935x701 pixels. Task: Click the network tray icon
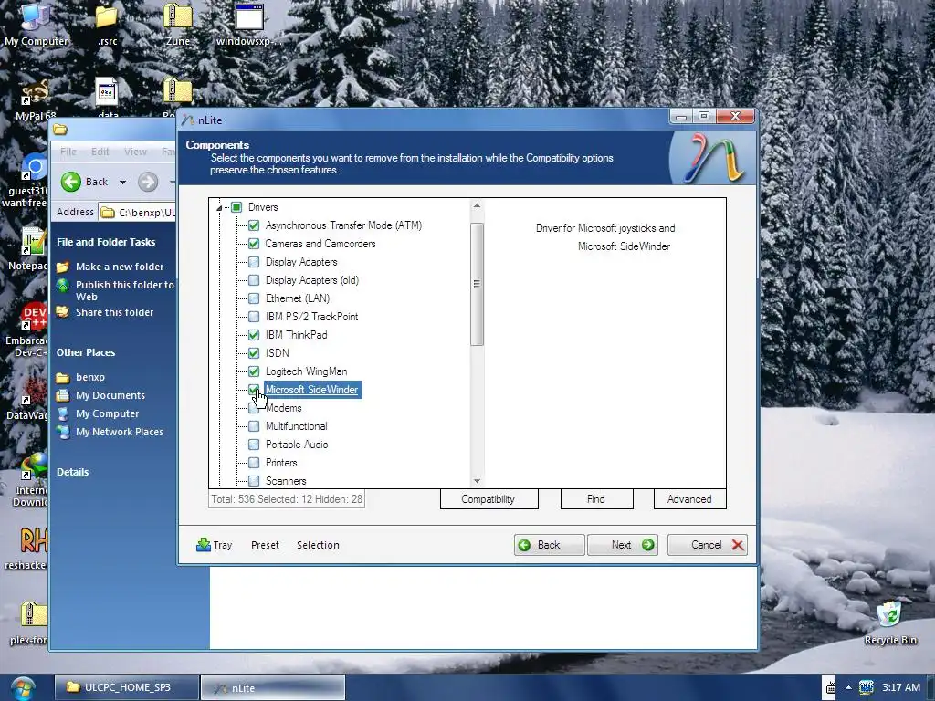point(866,687)
